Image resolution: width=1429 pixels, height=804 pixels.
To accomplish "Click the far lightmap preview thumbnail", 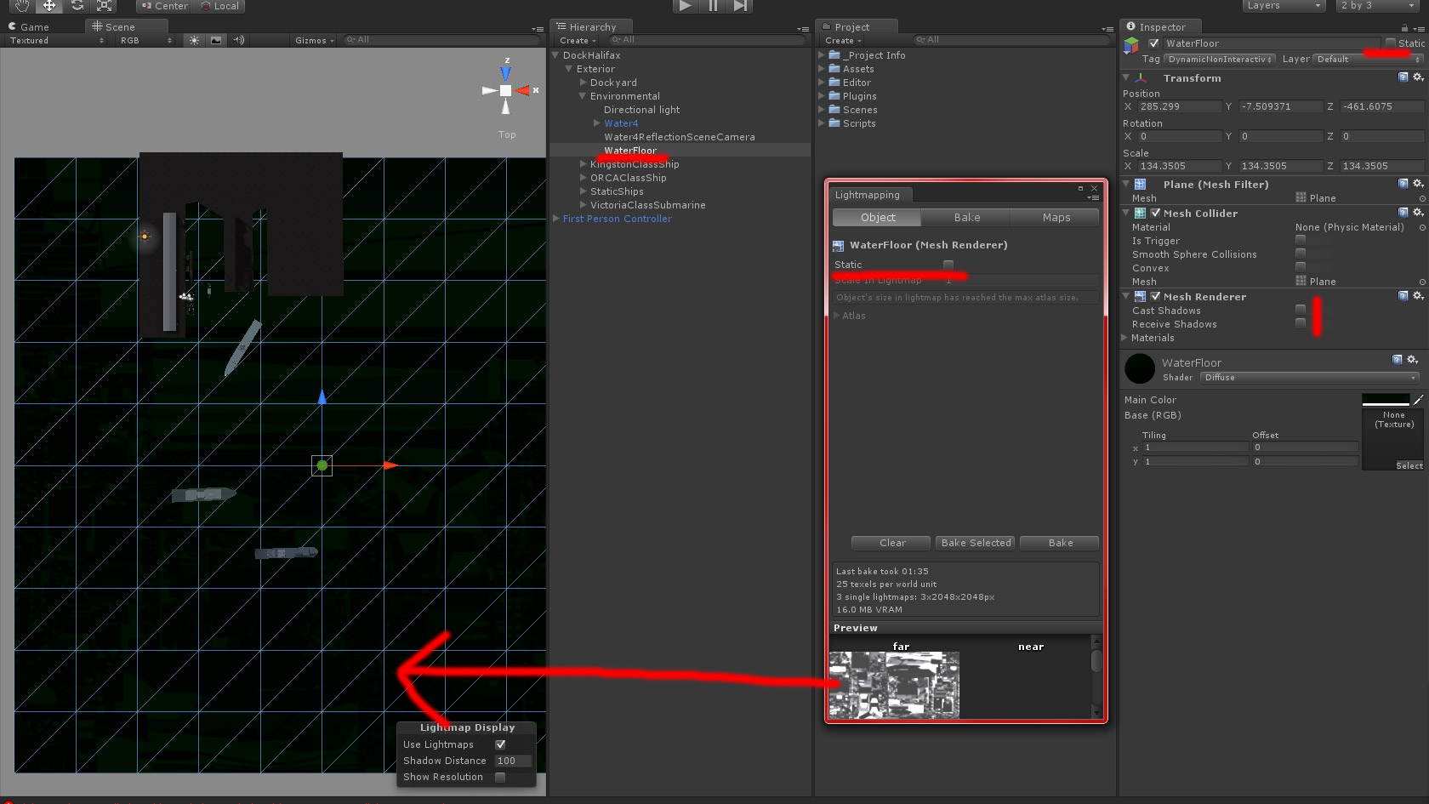I will [893, 685].
